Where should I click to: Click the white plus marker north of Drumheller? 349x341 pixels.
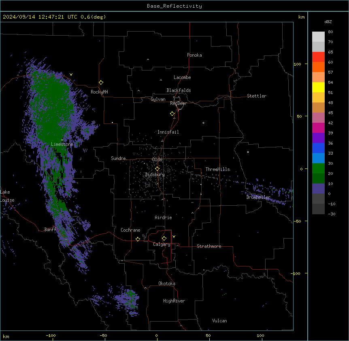[248, 152]
